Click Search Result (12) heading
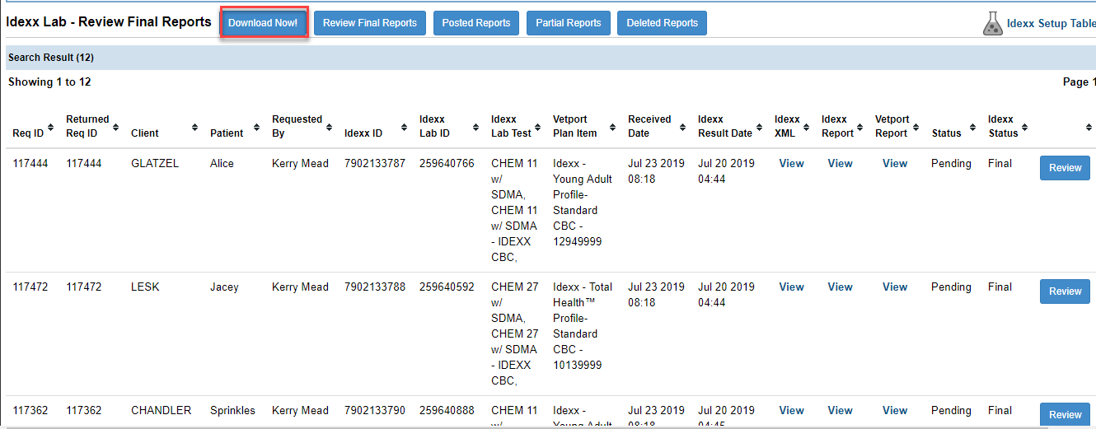Viewport: 1096px width, 429px height. pos(51,58)
